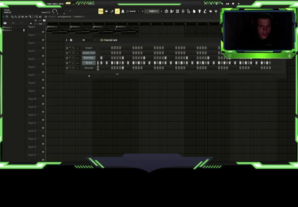Select the playlist select tool
This screenshot has width=298, height=207.
click(x=33, y=17)
